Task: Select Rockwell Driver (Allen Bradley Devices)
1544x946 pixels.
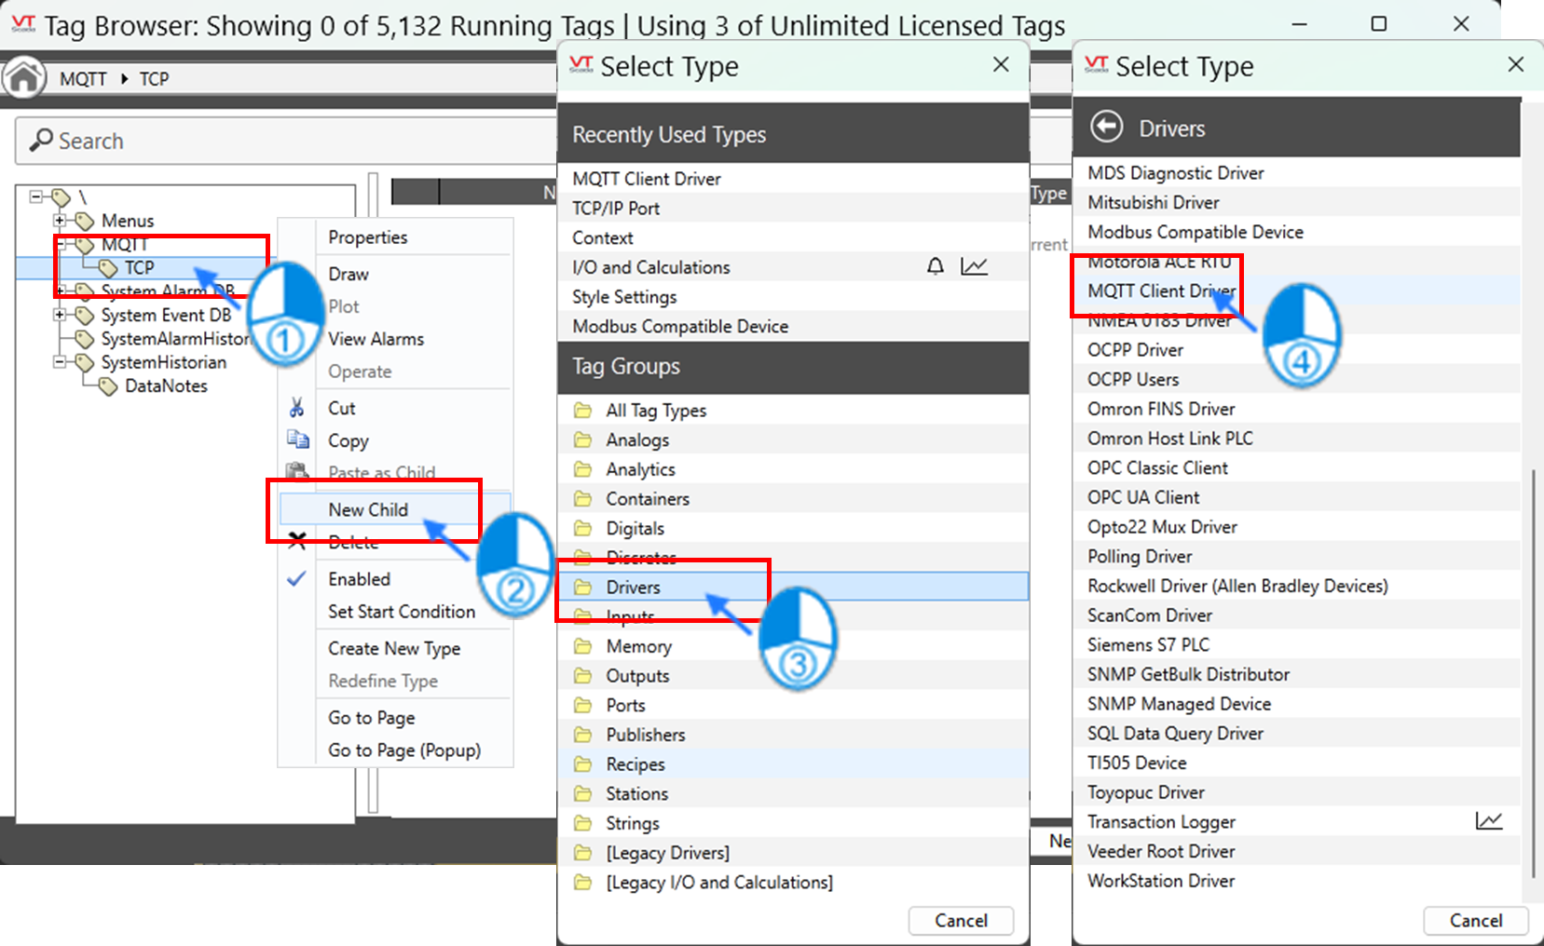Action: 1296,586
